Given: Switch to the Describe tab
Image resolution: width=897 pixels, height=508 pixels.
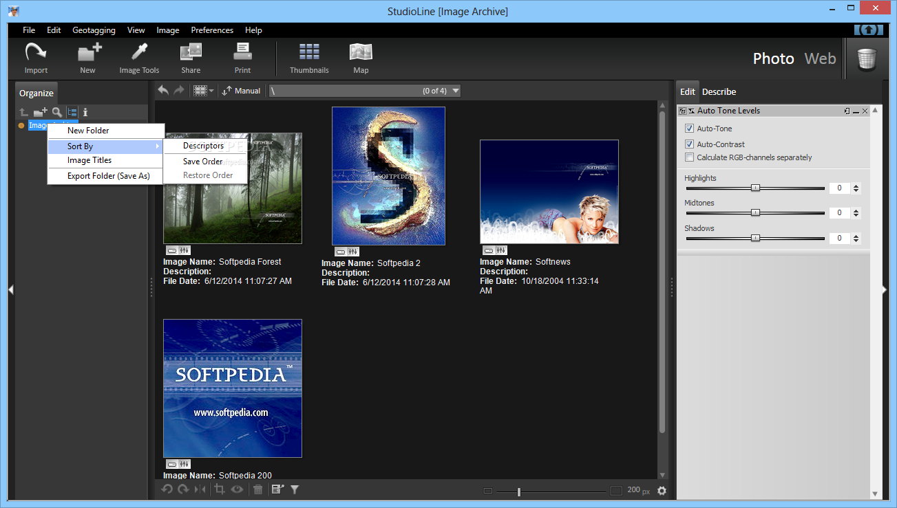Looking at the screenshot, I should (x=719, y=92).
